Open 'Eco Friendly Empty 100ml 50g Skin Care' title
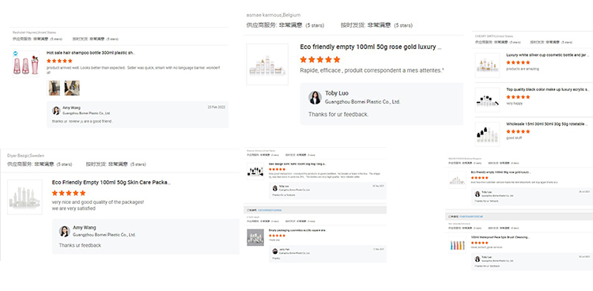The image size is (593, 291). [111, 183]
